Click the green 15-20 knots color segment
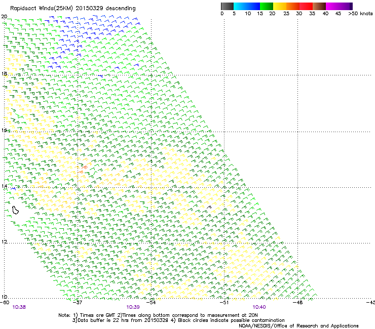Viewport: 375px width, 329px height. [x=267, y=6]
